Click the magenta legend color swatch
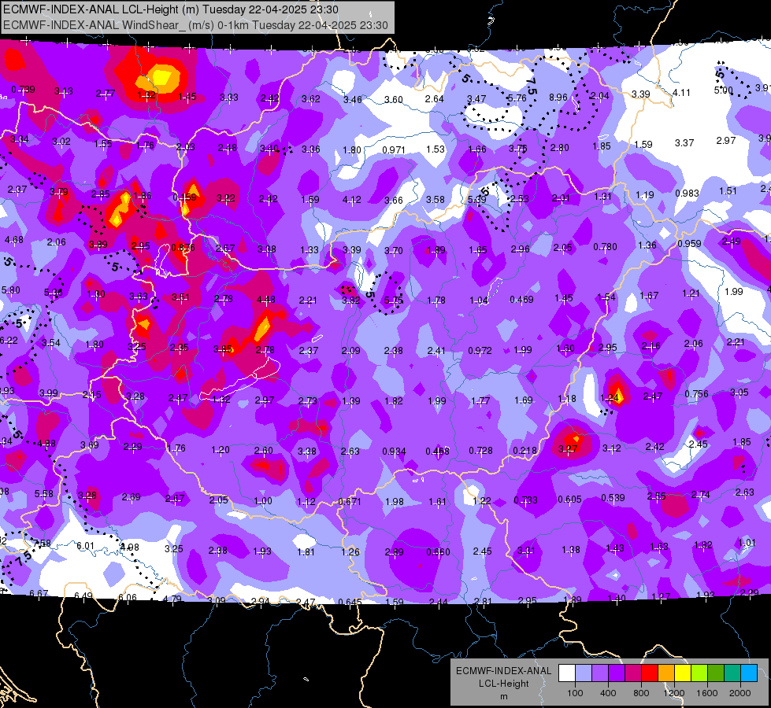Screen dimensions: 771x708 click(x=633, y=673)
